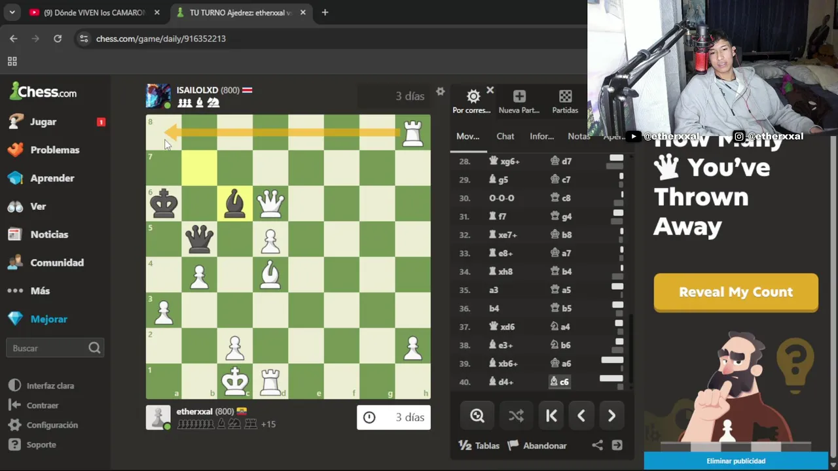The image size is (838, 471).
Task: Click ISAILOLXD avatar thumbnail
Action: point(158,96)
